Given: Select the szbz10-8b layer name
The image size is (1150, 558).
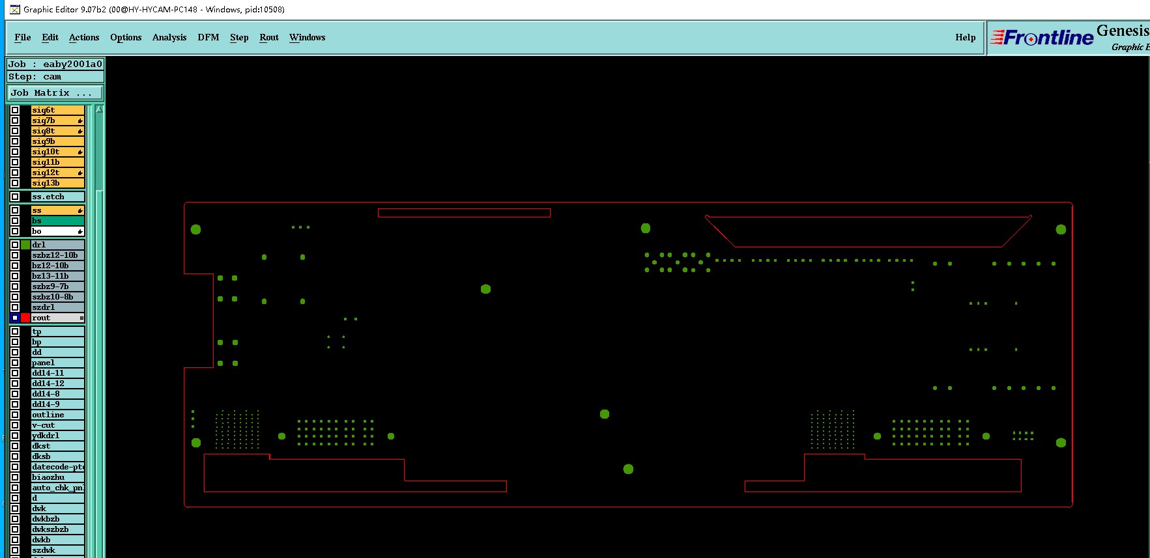Looking at the screenshot, I should [x=58, y=297].
